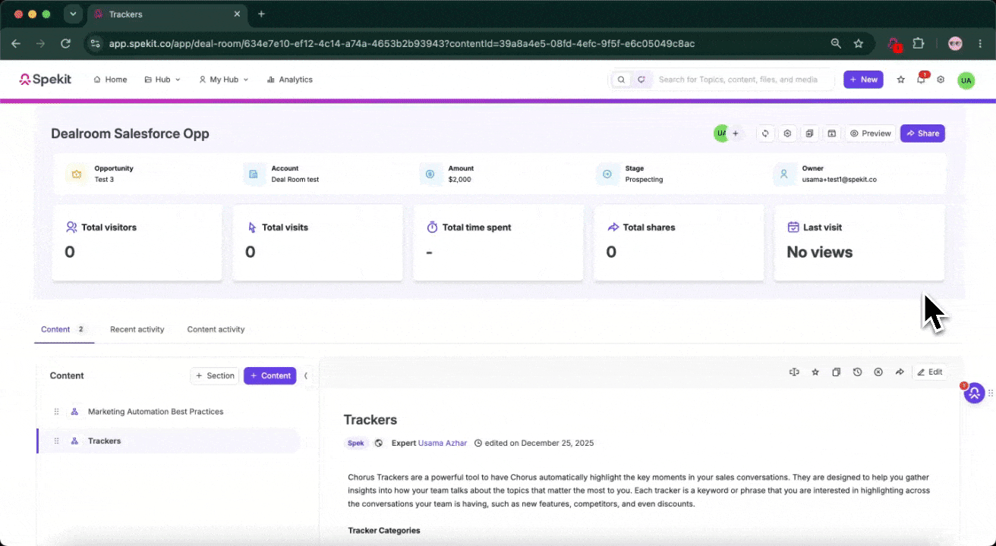Click the red Spekit extension icon
This screenshot has width=996, height=546.
click(x=894, y=44)
